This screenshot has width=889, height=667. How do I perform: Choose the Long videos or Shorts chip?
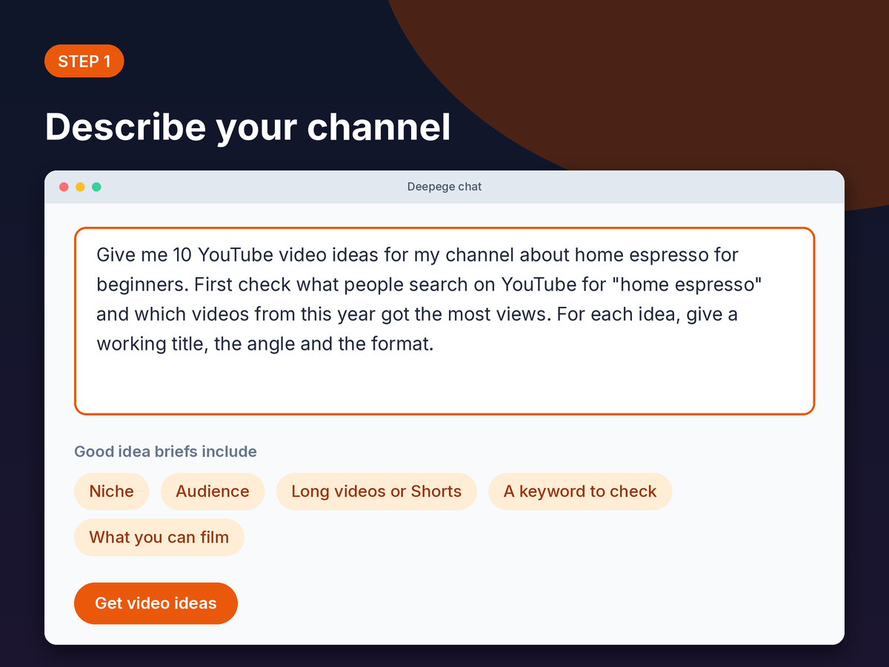[x=376, y=491]
